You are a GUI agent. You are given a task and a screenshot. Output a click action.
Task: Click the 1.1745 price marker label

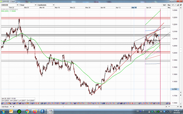click(175, 89)
